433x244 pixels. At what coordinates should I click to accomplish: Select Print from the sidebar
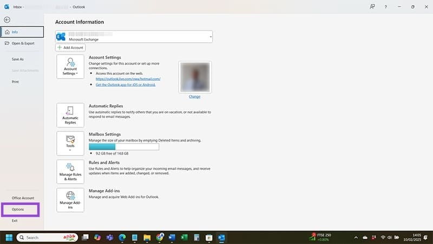click(15, 82)
